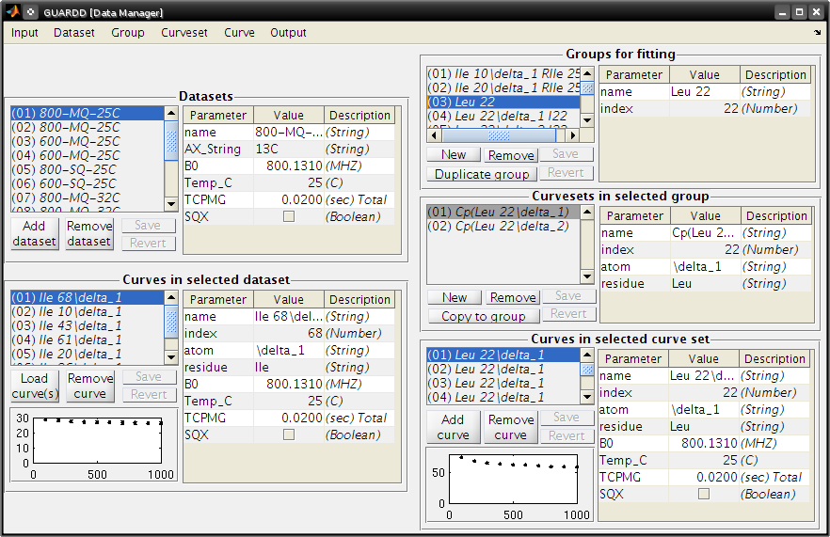Viewport: 830px width, 537px height.
Task: Click the Add curve button
Action: [454, 427]
